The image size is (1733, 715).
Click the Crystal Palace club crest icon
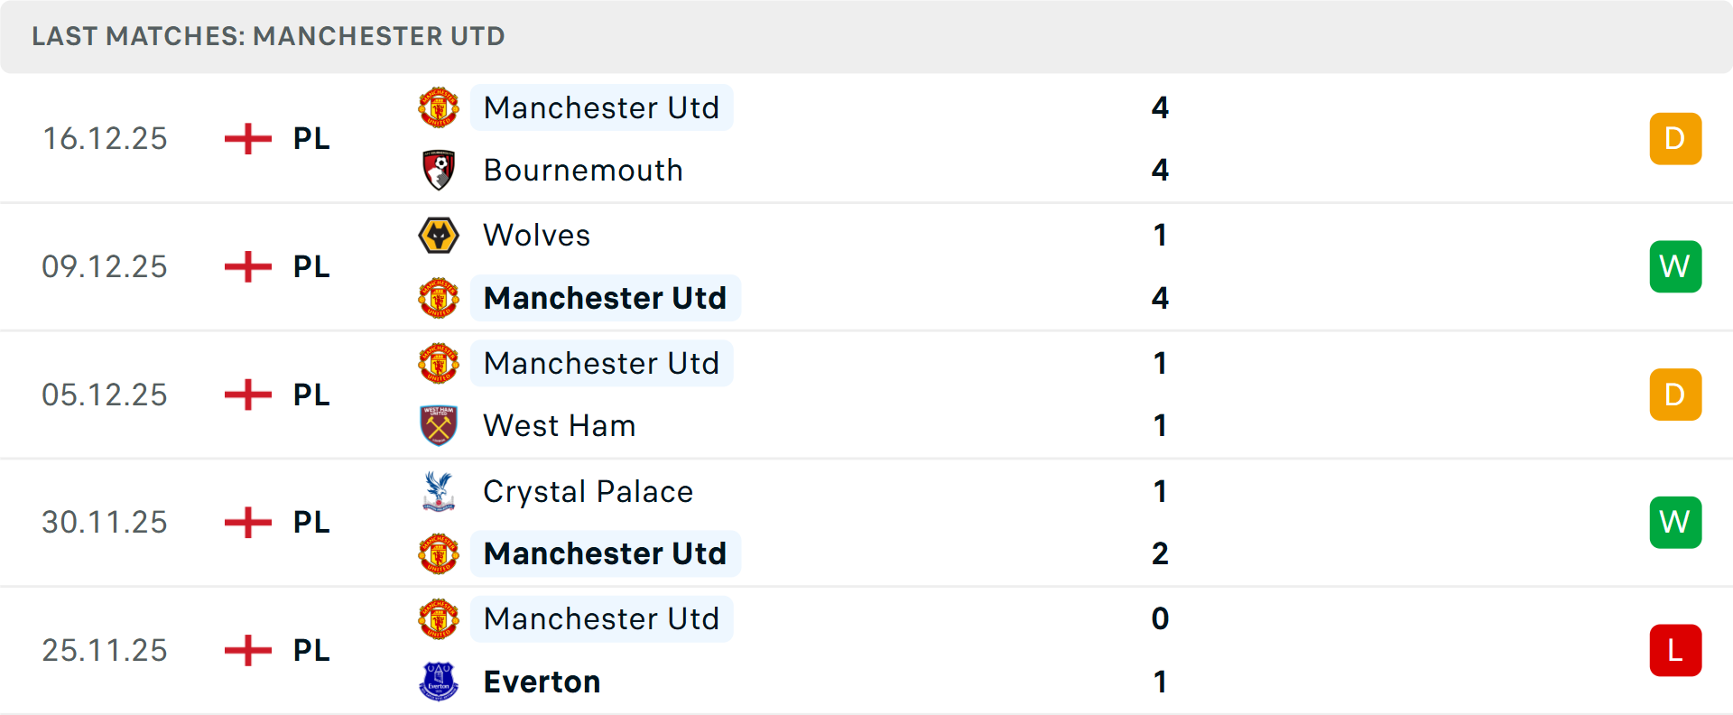pos(439,491)
